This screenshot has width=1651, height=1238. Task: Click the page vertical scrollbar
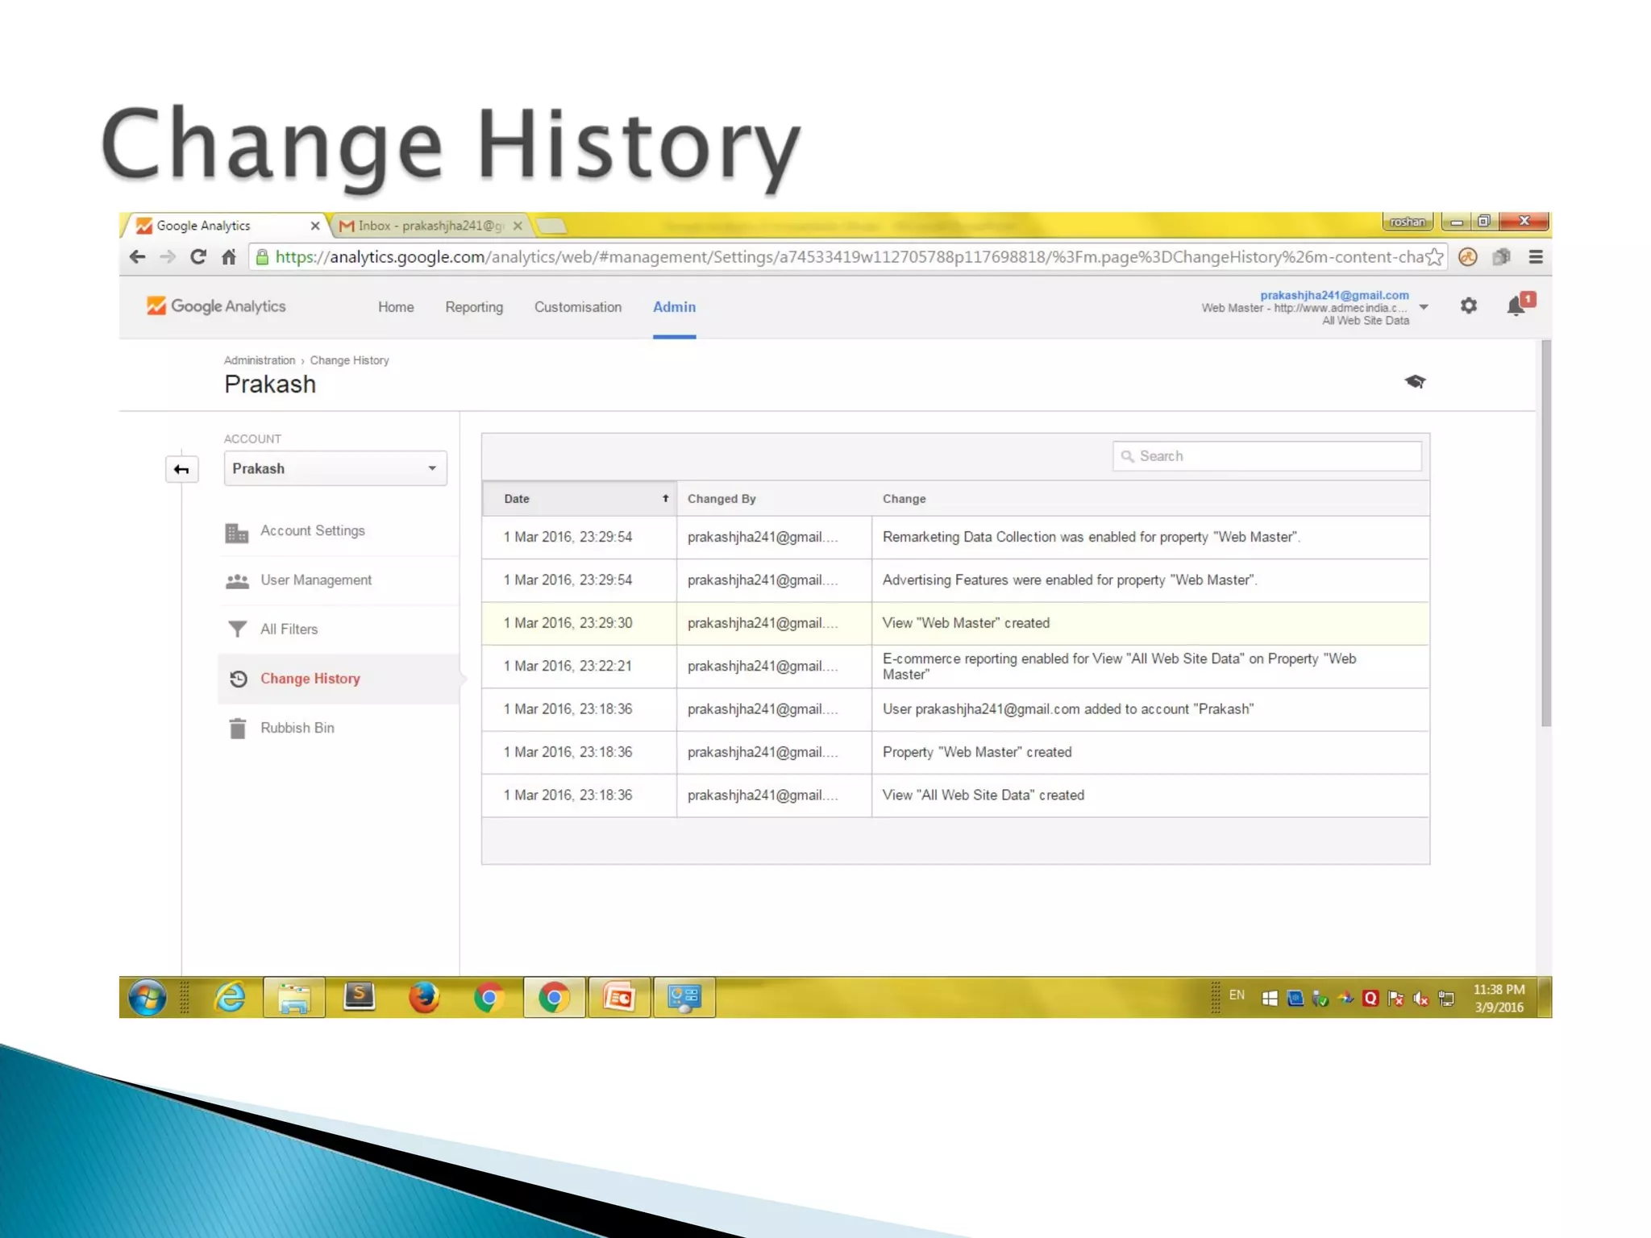(x=1545, y=532)
